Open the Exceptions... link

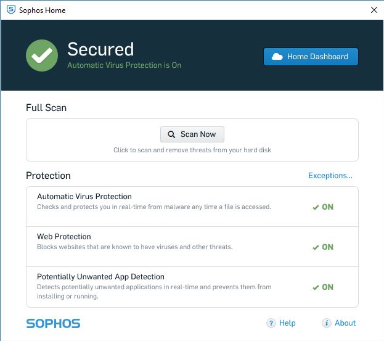[330, 176]
